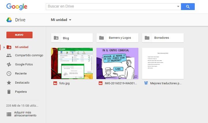Expand search options dropdown arrow

pos(178,7)
